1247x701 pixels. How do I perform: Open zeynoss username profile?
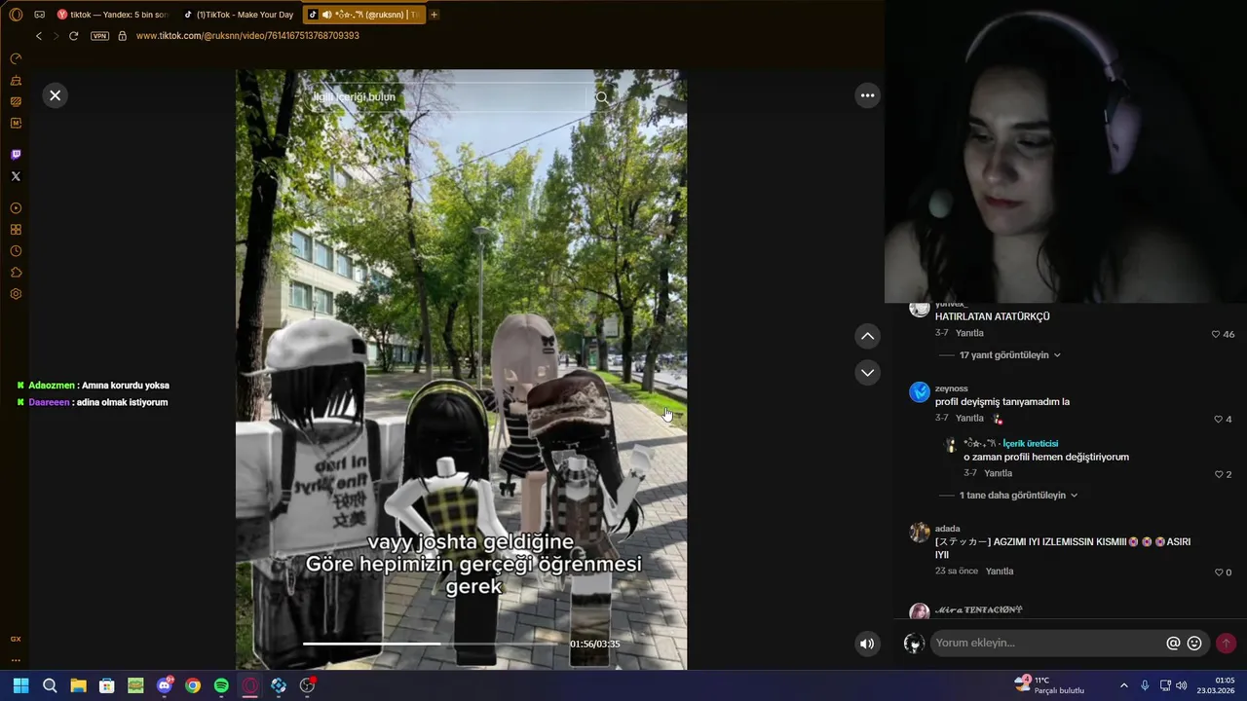pos(952,388)
